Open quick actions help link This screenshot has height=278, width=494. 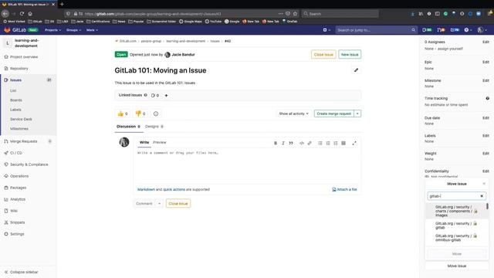tap(174, 189)
